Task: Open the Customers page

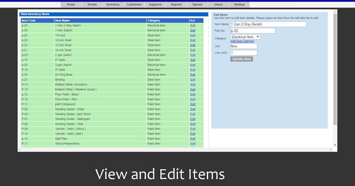Action: [134, 4]
